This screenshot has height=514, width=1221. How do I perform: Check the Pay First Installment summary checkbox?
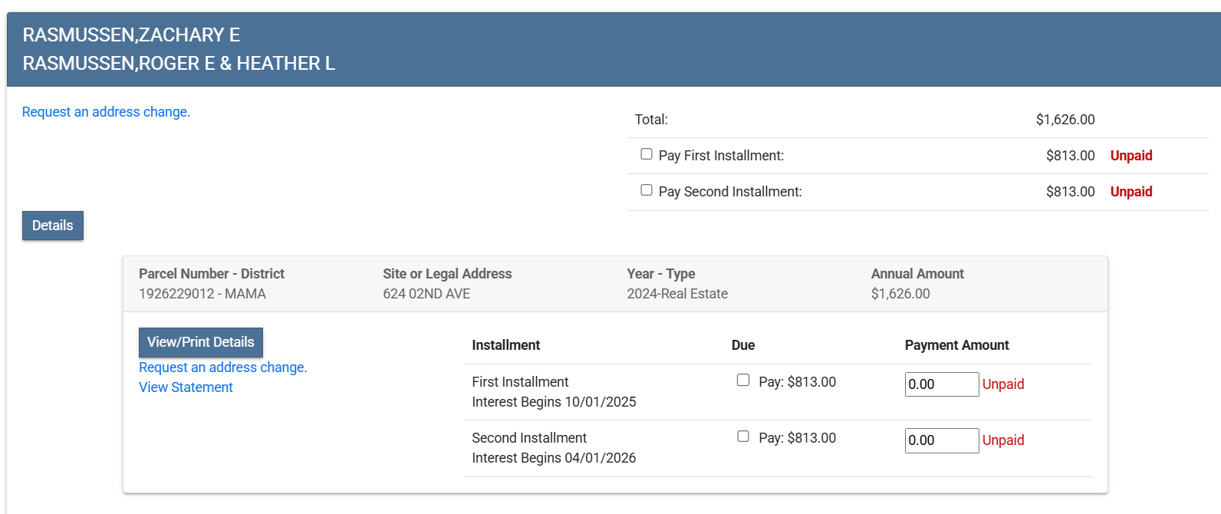[x=647, y=154]
